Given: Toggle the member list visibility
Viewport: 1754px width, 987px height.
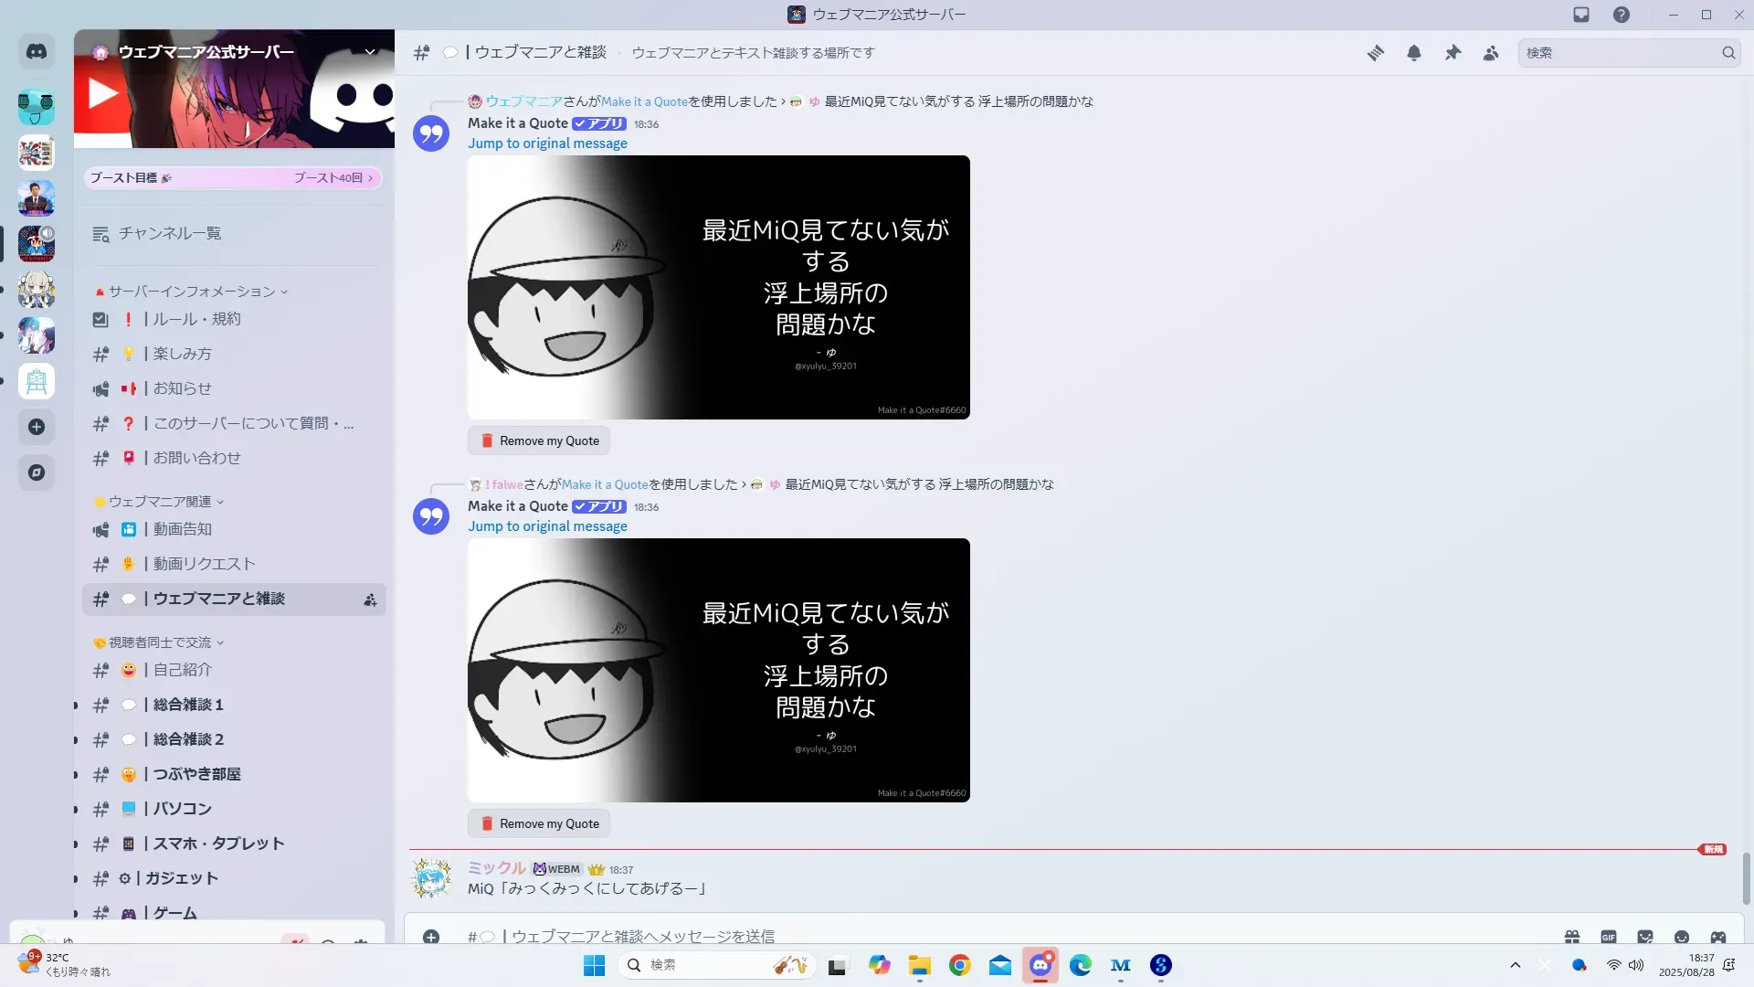Looking at the screenshot, I should click(1491, 53).
